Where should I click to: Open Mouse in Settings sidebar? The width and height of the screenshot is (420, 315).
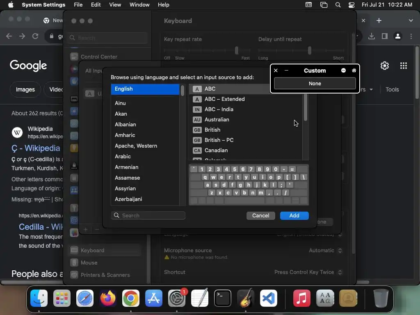pos(105,263)
